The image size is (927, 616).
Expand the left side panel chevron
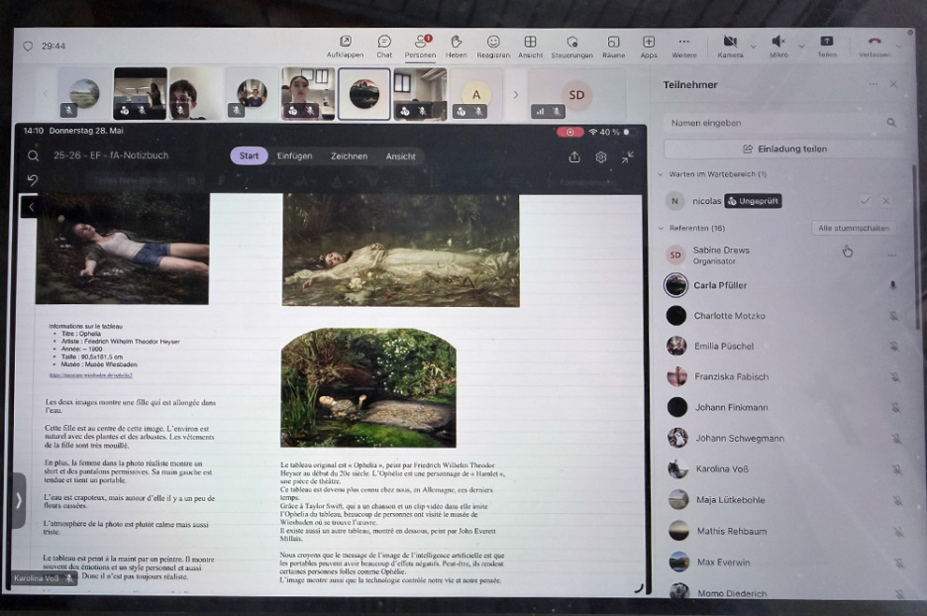[19, 501]
